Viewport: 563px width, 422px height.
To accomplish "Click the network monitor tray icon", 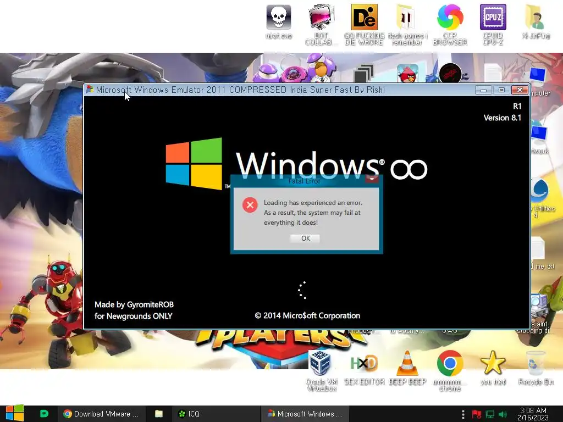I will tap(490, 414).
